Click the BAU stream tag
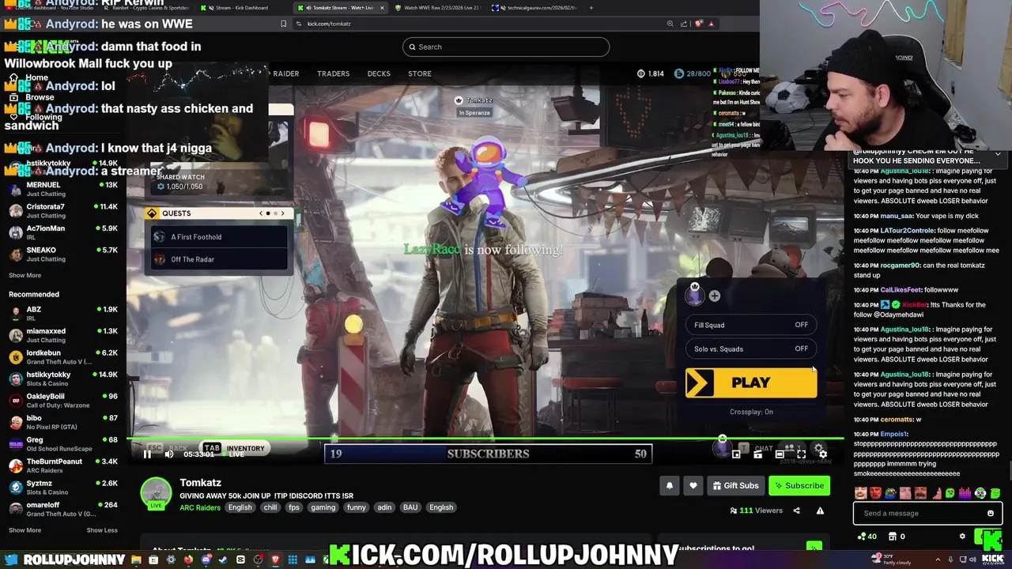 pyautogui.click(x=410, y=507)
